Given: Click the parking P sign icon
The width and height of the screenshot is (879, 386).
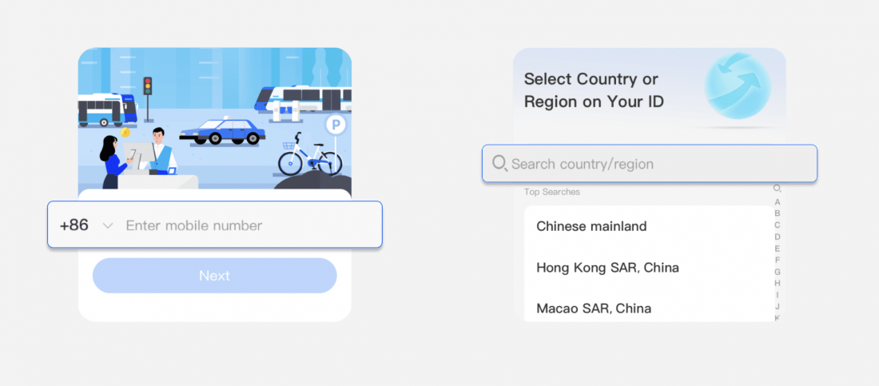Looking at the screenshot, I should 335,125.
